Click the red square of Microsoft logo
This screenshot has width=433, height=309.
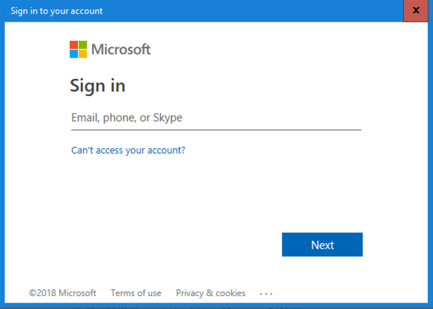pyautogui.click(x=74, y=45)
